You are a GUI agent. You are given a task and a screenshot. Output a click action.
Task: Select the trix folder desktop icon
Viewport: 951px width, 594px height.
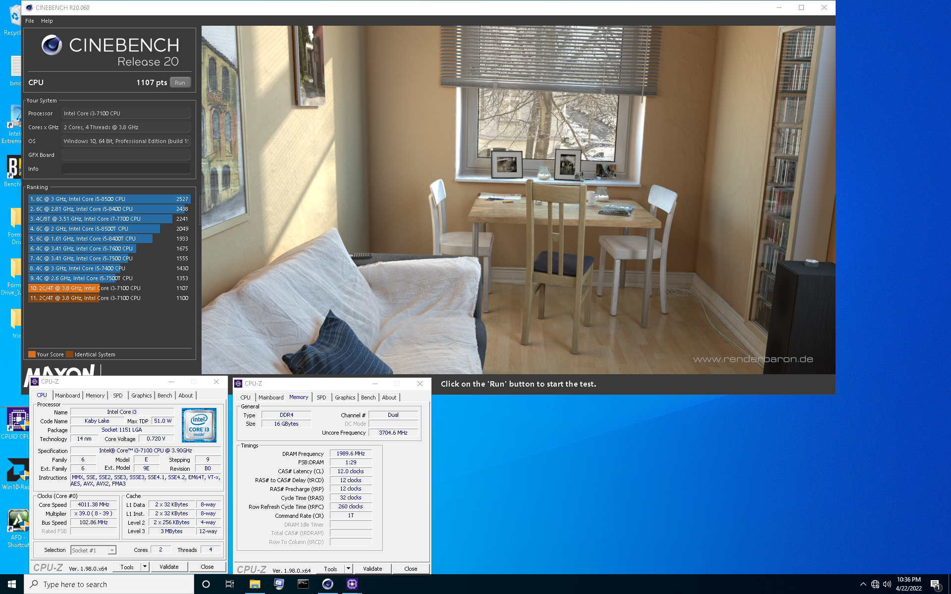(16, 323)
